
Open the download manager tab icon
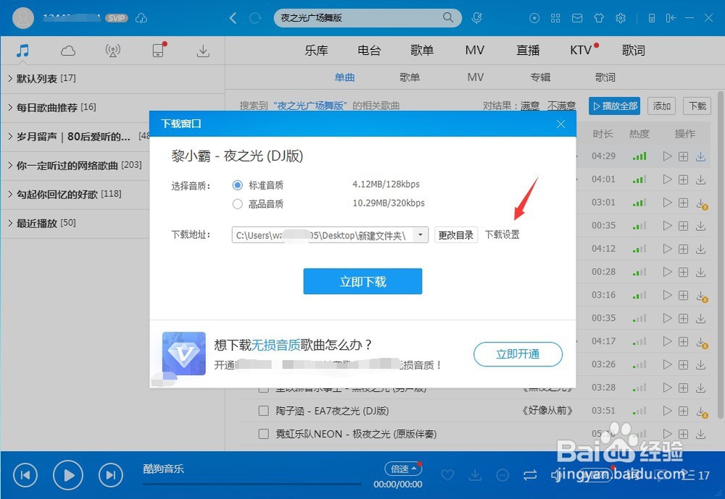[203, 51]
